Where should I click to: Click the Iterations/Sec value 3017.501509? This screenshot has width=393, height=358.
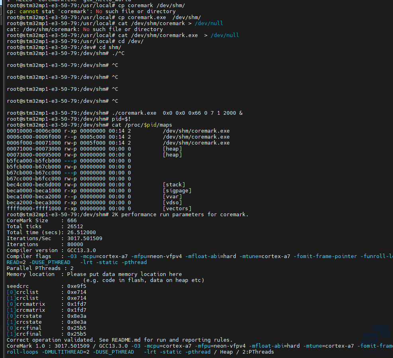point(84,239)
